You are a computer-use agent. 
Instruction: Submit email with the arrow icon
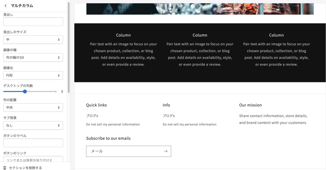pyautogui.click(x=166, y=151)
